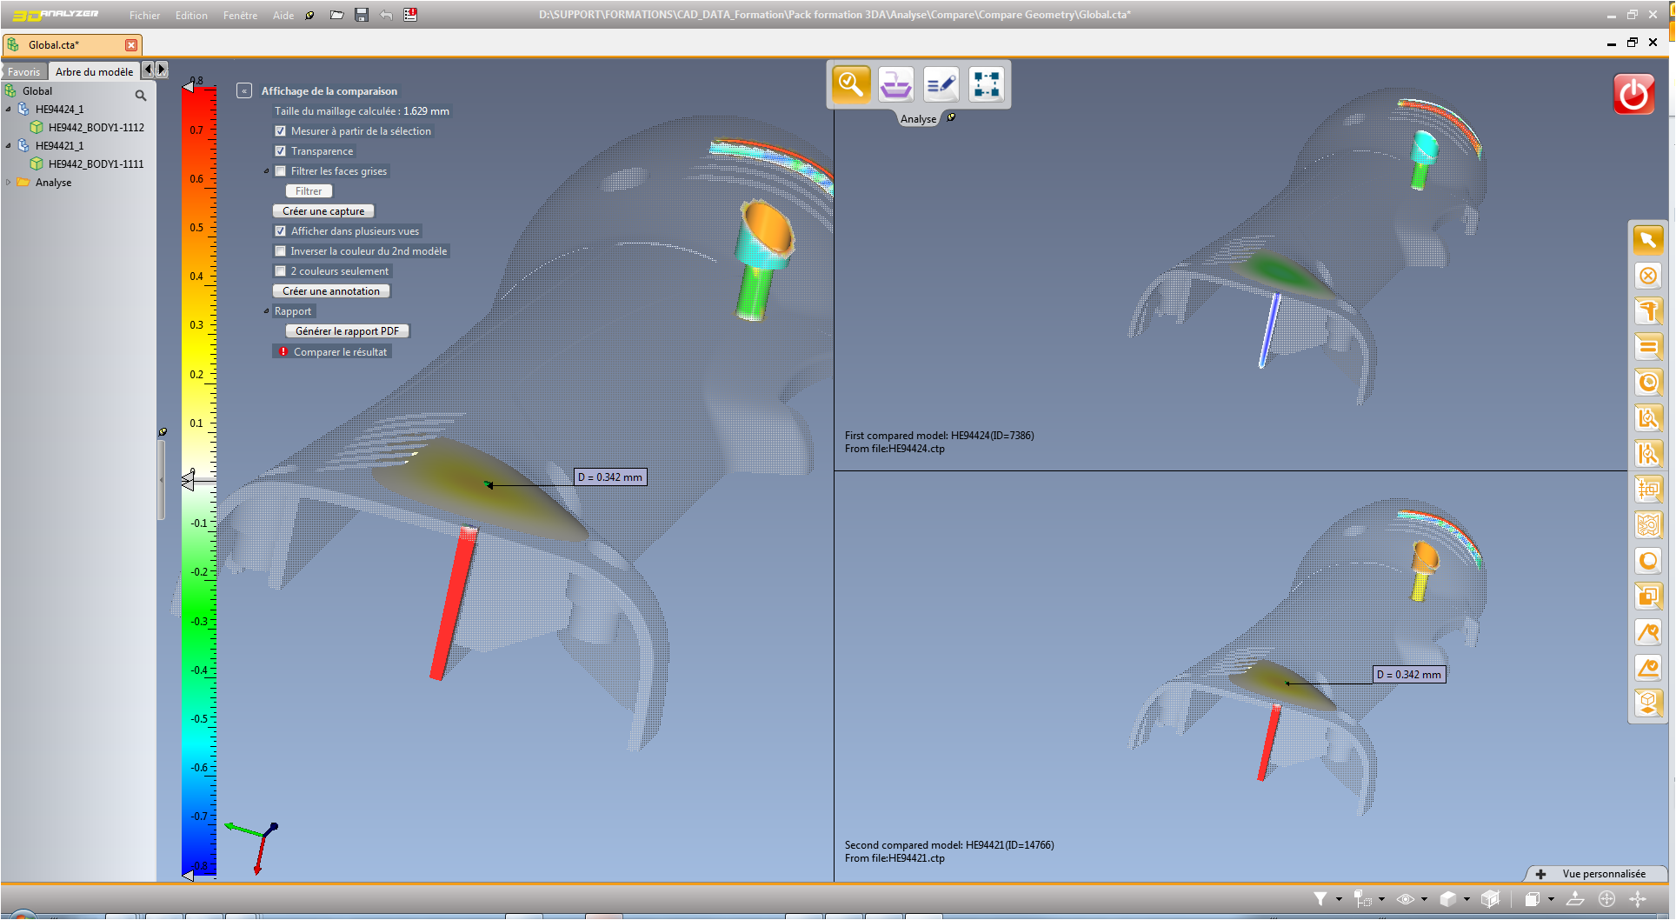1676x920 pixels.
Task: Click the Générer le rapport PDF button
Action: coord(347,330)
